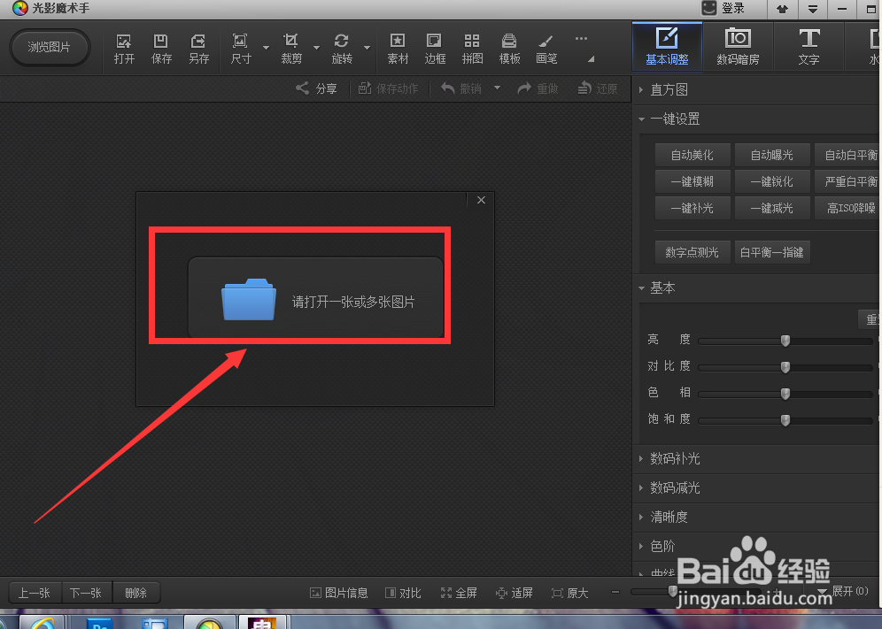The width and height of the screenshot is (882, 629).
Task: Click the 图片信息 (Image Info) icon
Action: pyautogui.click(x=315, y=593)
